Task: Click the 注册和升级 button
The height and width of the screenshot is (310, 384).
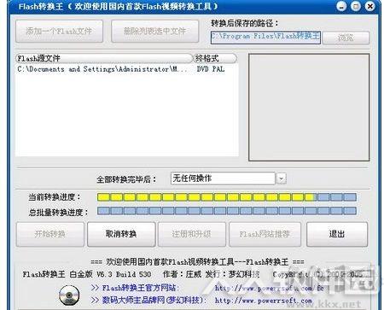Action: (192, 234)
